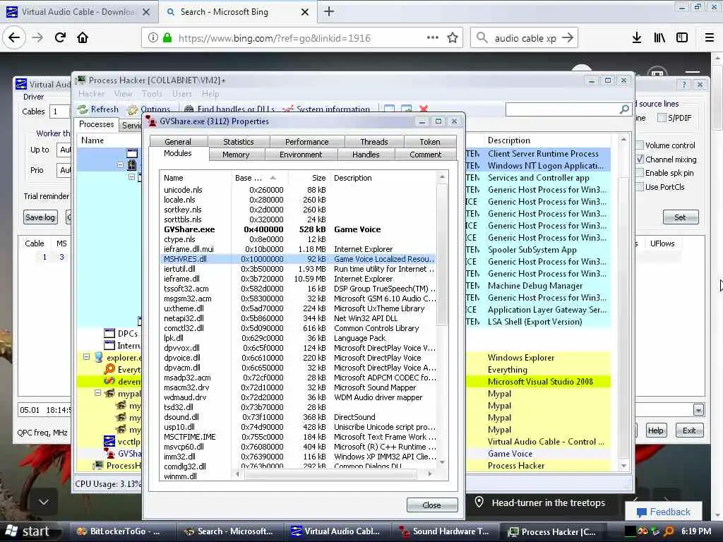Viewport: 723px width, 542px height.
Task: Open the Library bookshelf icon
Action: (659, 38)
